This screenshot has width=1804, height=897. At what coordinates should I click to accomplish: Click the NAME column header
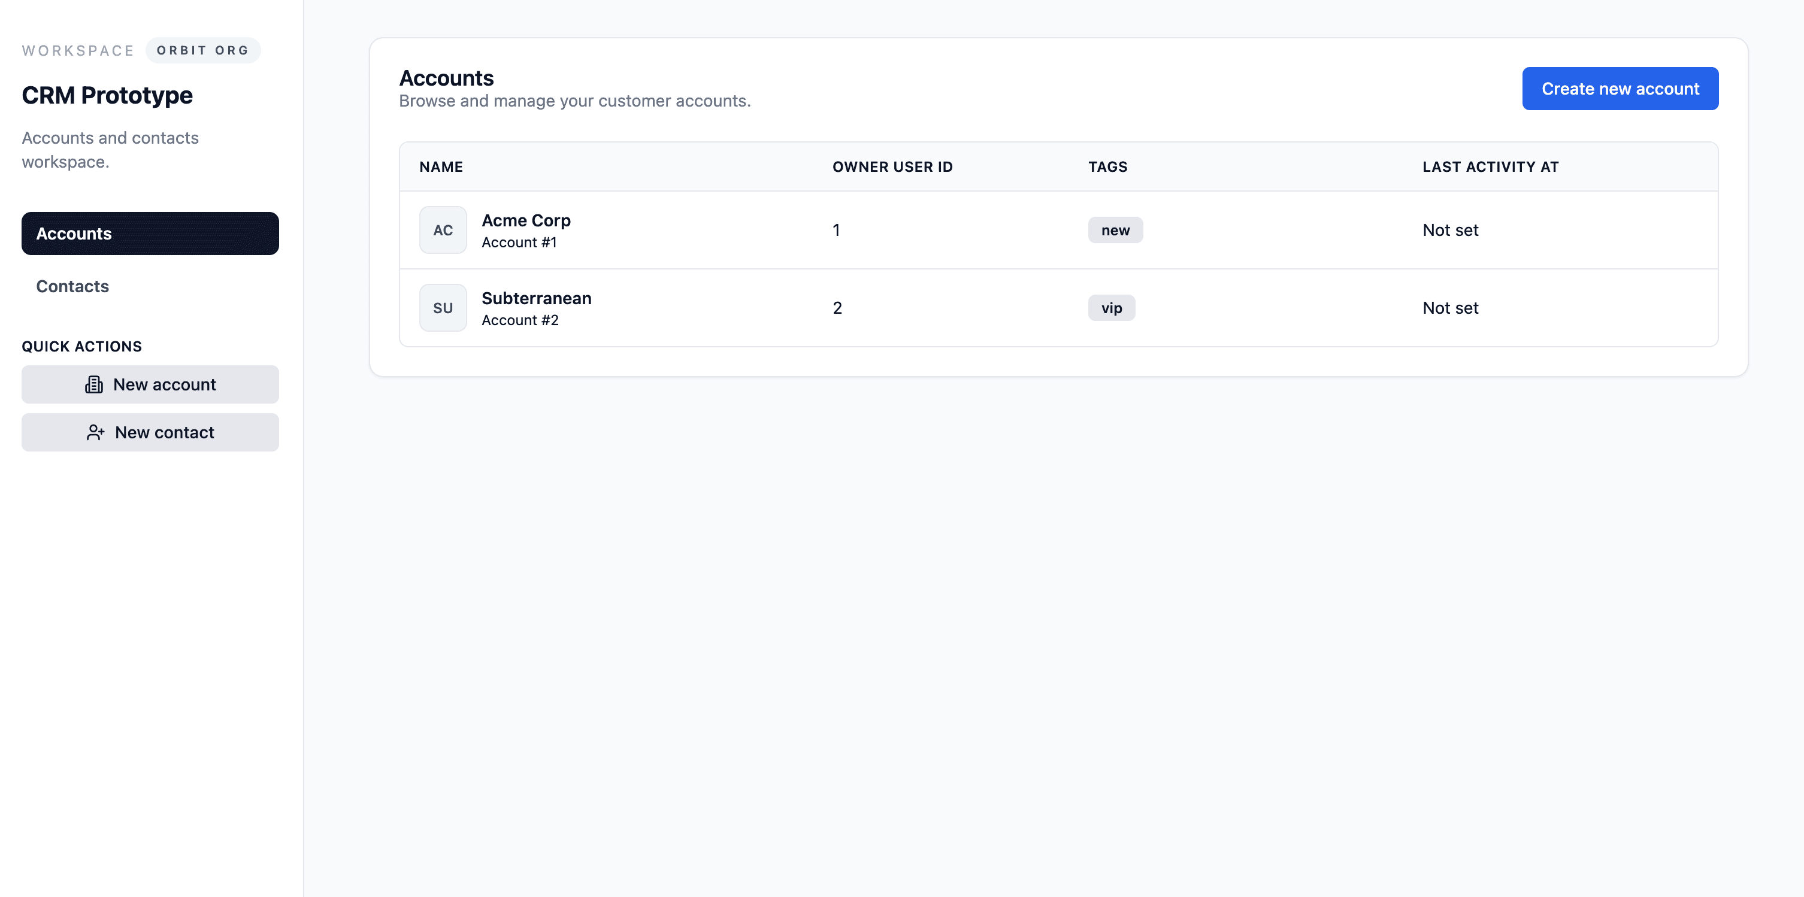pos(440,166)
